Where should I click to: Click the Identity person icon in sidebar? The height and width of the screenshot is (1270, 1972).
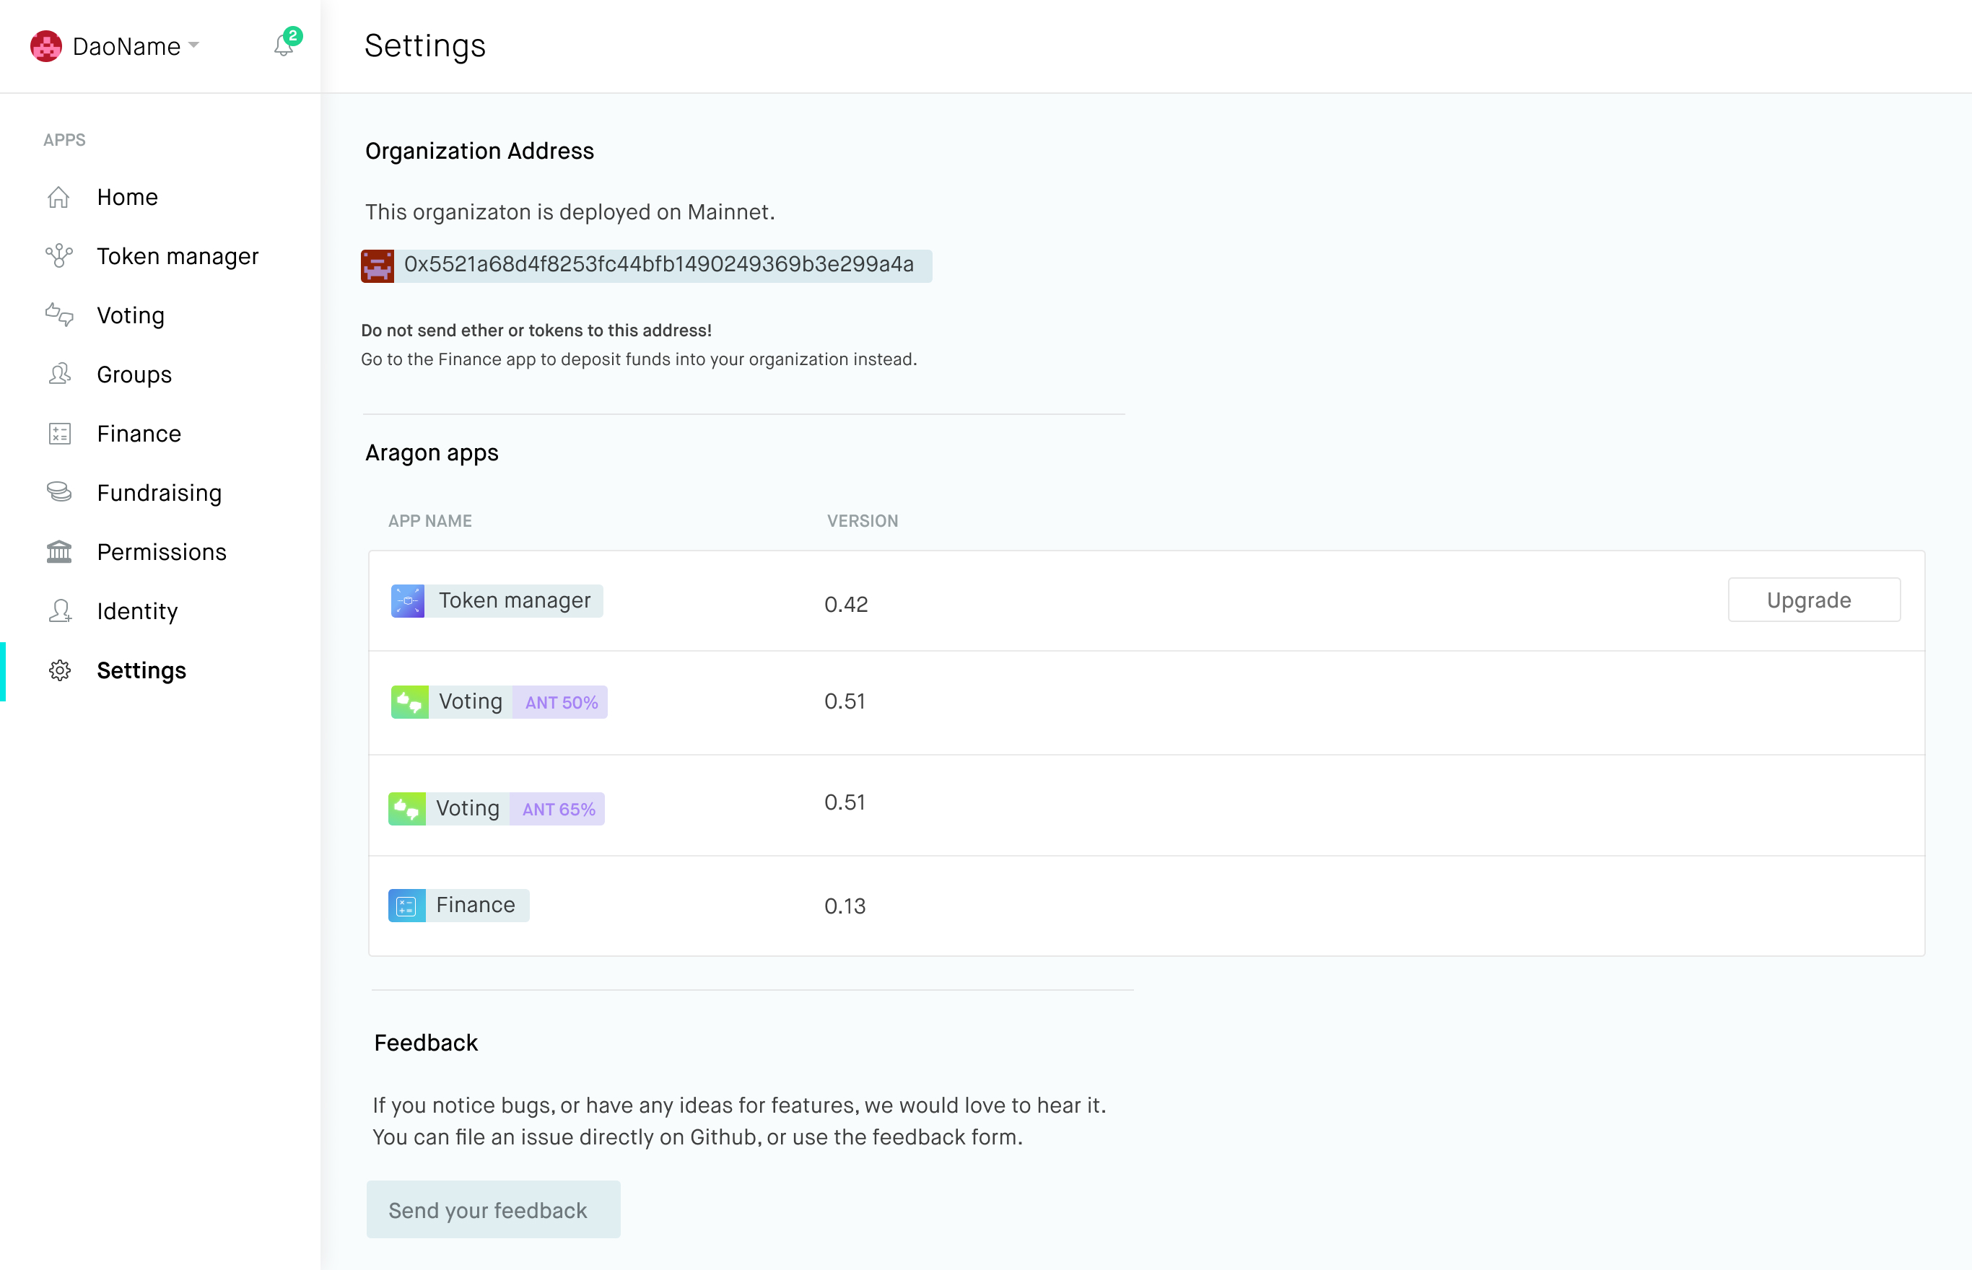(59, 611)
